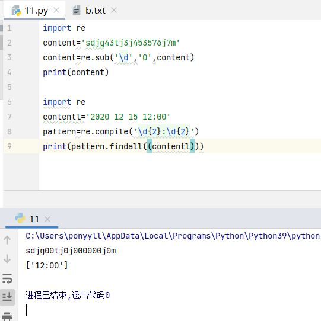Click the '进程已结束,退出代码0' message
Viewport: 321px width, 321px height.
click(68, 295)
